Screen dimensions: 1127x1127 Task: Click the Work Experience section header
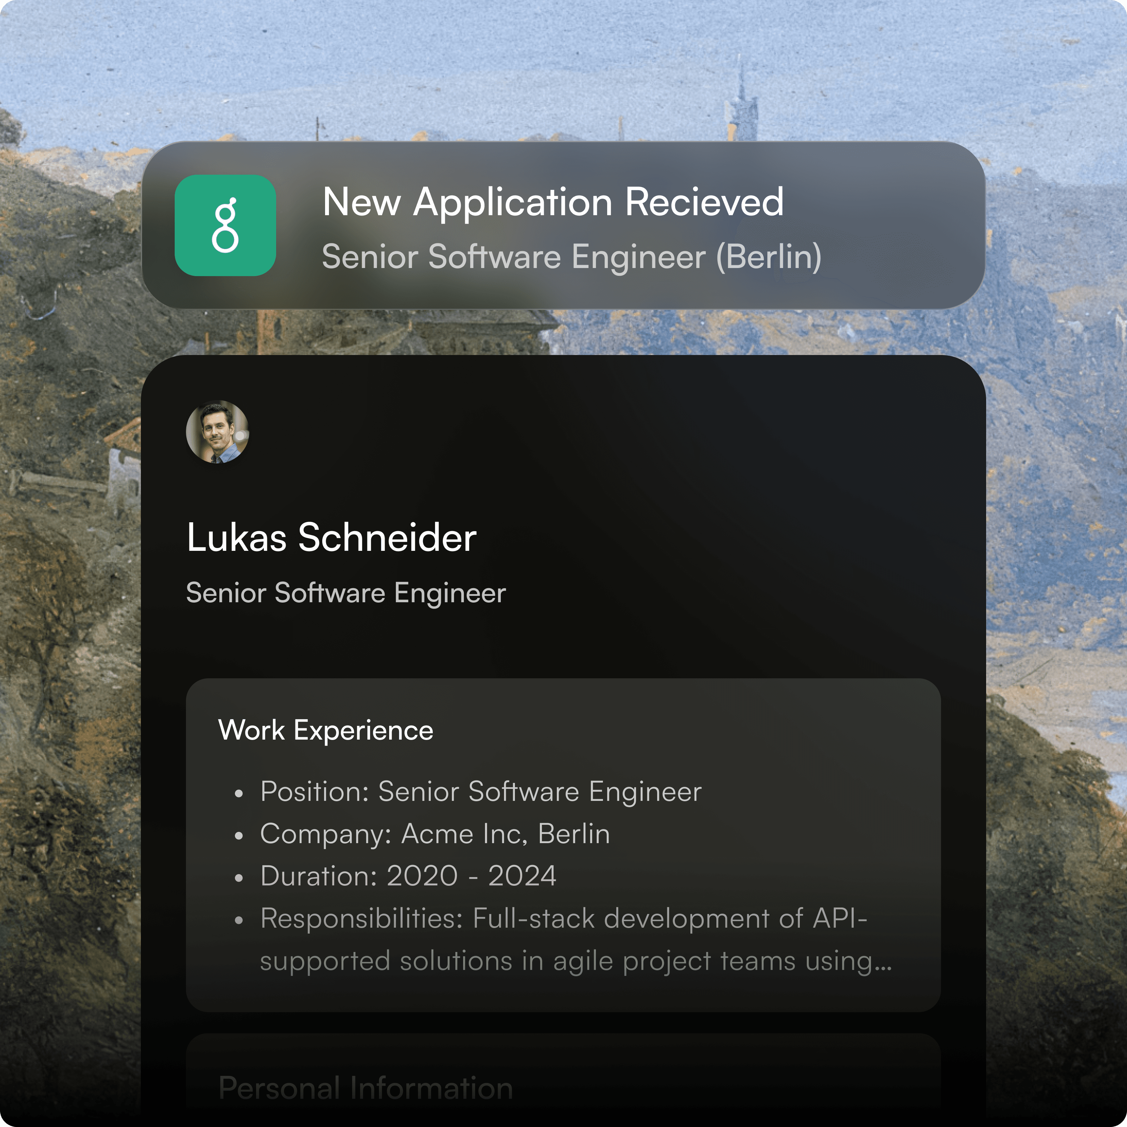tap(325, 730)
